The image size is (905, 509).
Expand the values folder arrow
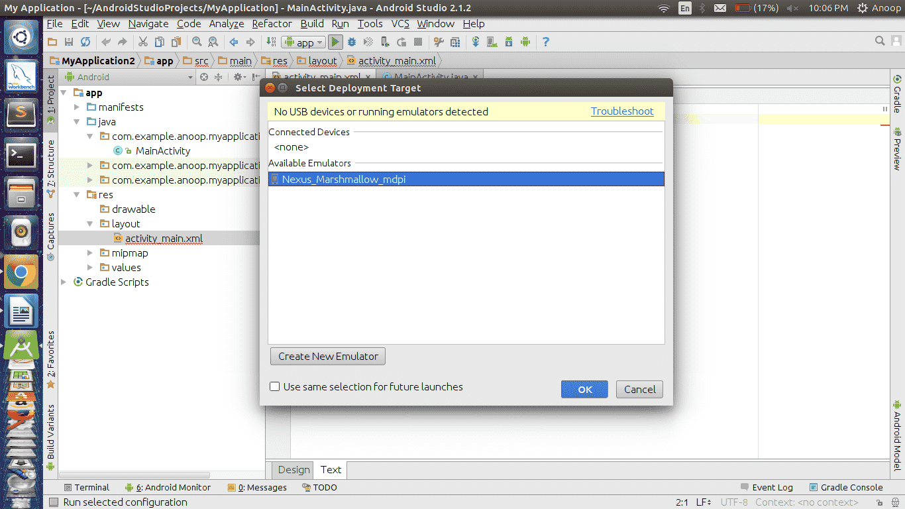[91, 268]
